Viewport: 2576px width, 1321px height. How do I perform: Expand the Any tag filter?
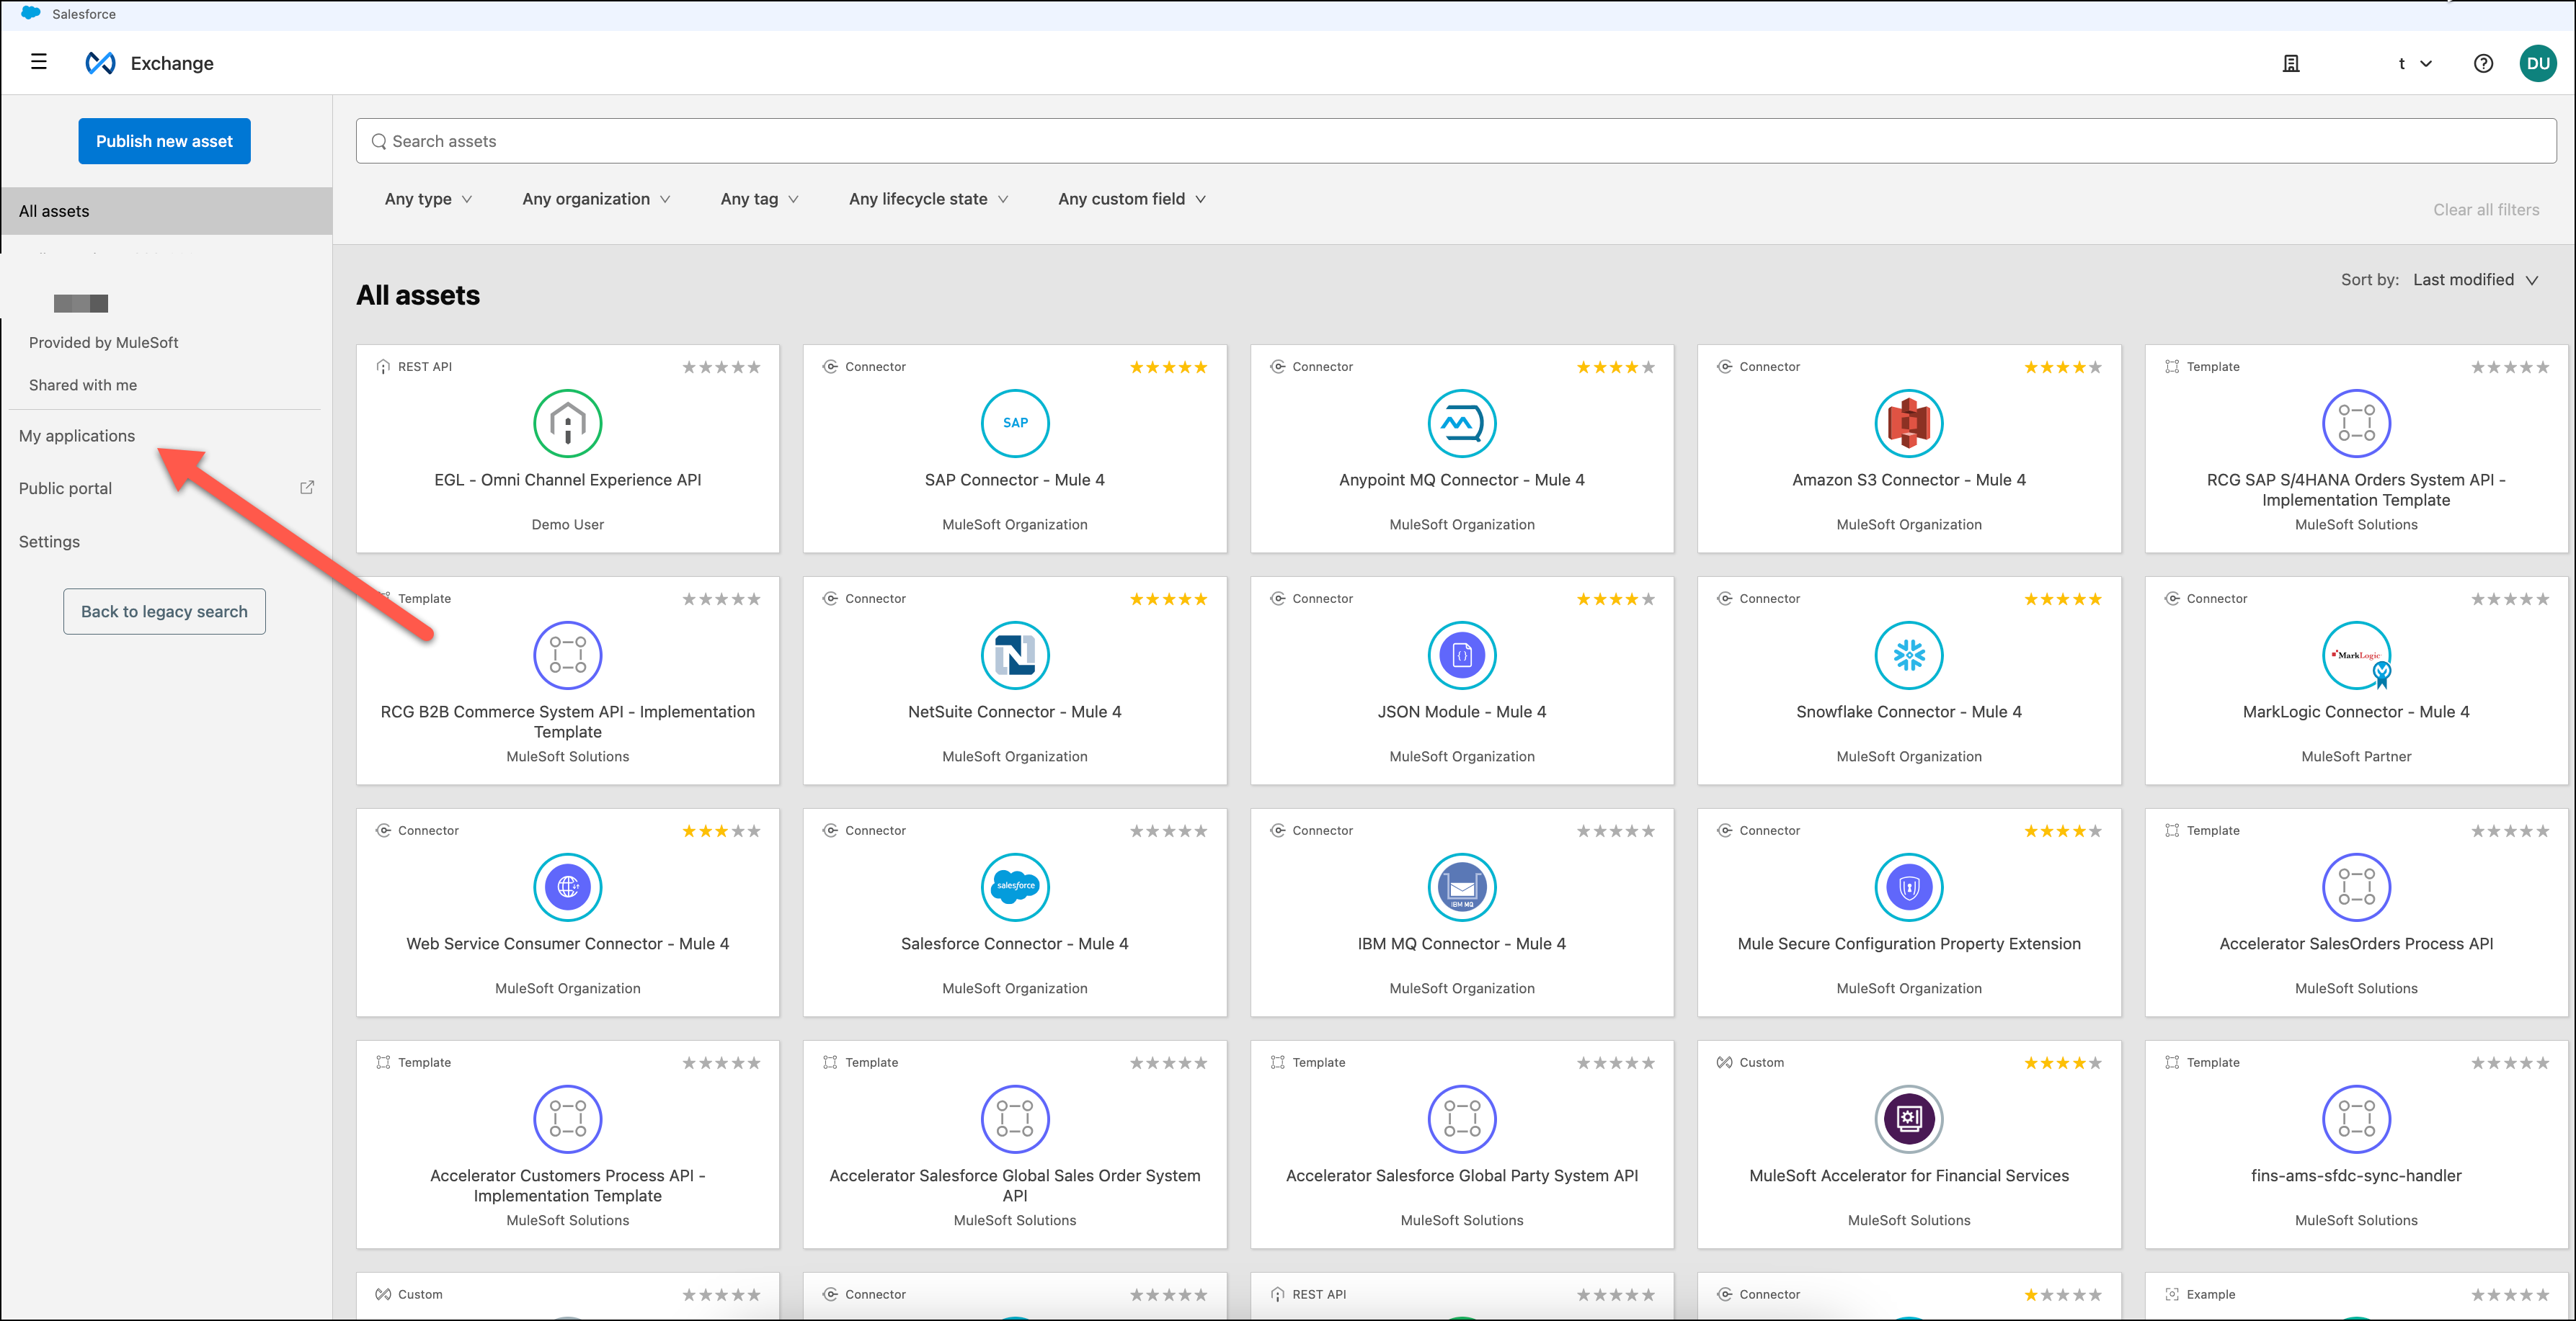coord(759,199)
